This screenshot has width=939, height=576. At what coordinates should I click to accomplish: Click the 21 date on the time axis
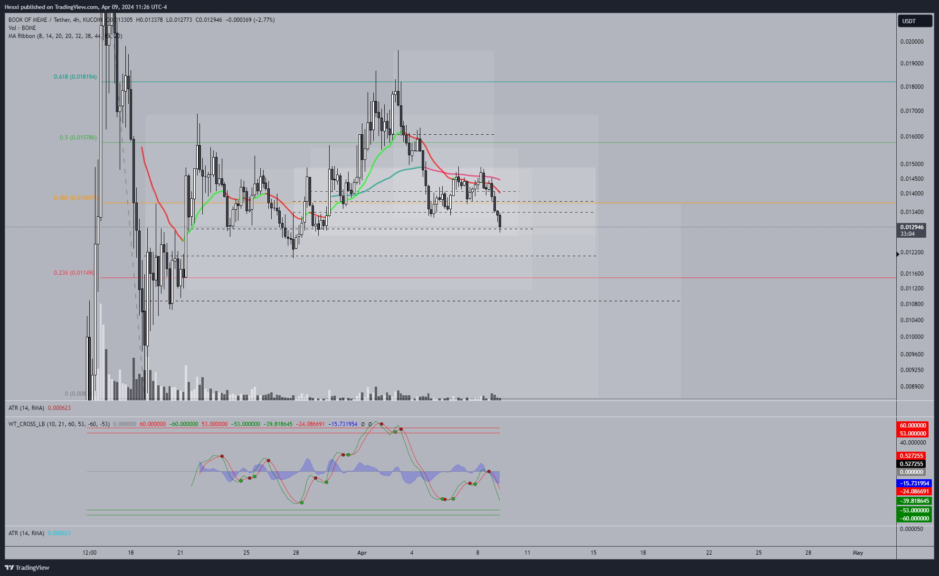(x=180, y=553)
